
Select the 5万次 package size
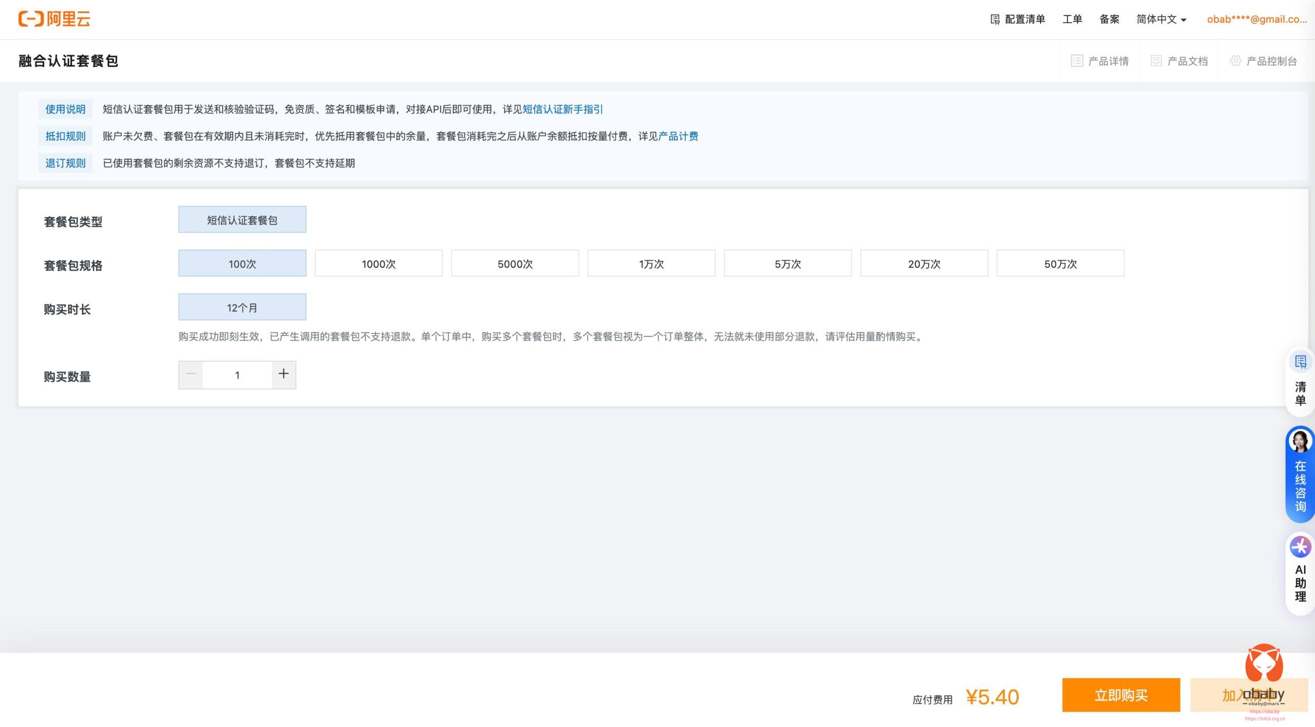pos(787,264)
